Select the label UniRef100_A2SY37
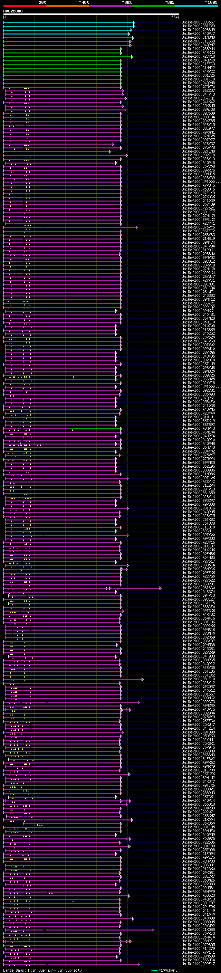This screenshot has width=221, height=973. click(198, 144)
